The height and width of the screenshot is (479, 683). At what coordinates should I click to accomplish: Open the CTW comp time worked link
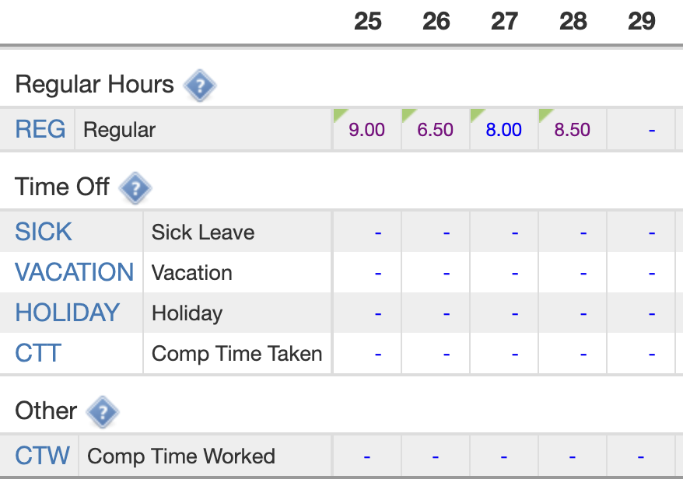point(43,456)
